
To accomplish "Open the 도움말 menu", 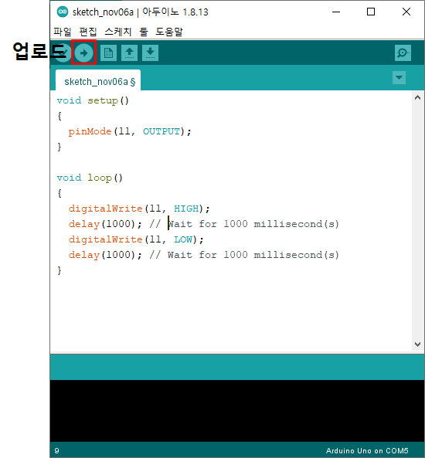I will tap(169, 32).
